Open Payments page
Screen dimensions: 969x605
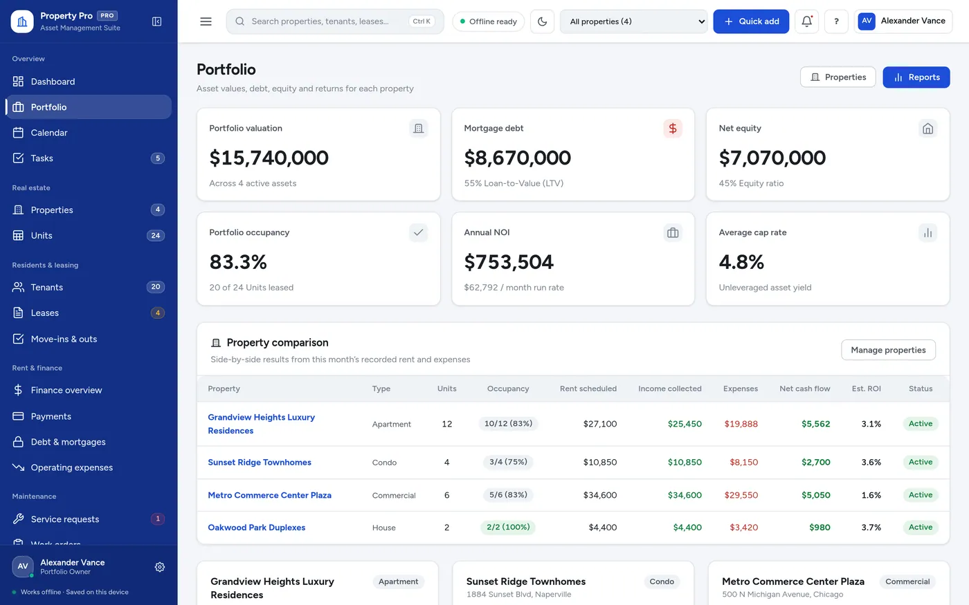(89, 416)
